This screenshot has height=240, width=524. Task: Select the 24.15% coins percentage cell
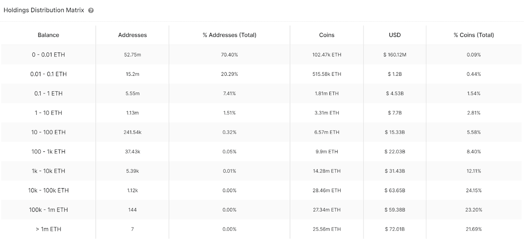click(x=474, y=190)
